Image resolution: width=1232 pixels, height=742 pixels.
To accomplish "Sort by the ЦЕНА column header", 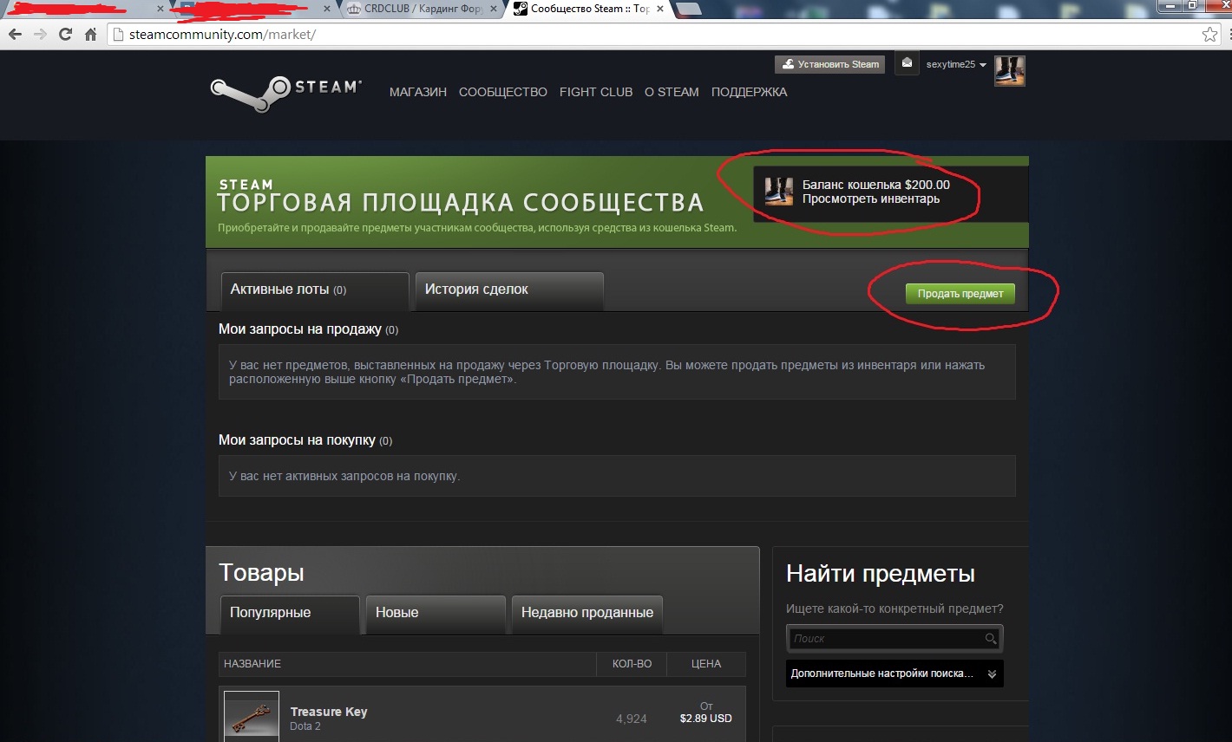I will tap(706, 663).
